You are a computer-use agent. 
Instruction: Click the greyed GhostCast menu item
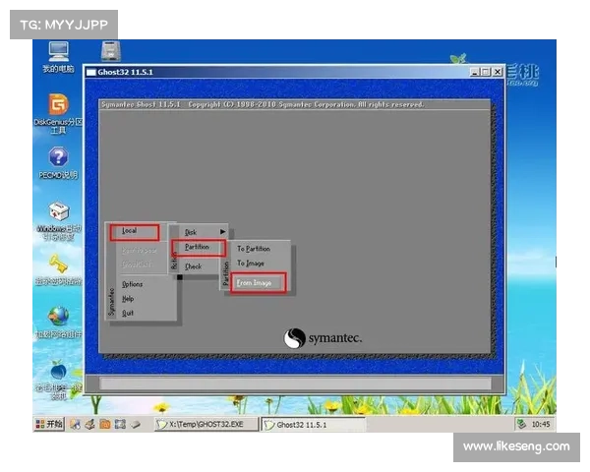pos(137,265)
